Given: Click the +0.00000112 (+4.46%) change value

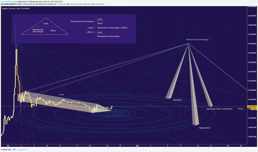Looking at the screenshot, I should 44,4.
